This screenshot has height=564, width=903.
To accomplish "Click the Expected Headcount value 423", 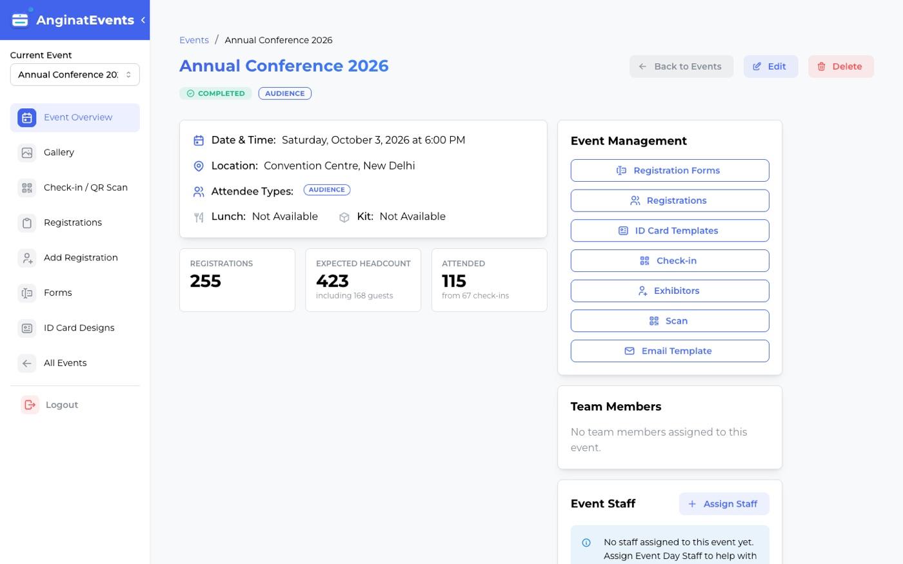I will click(x=332, y=281).
